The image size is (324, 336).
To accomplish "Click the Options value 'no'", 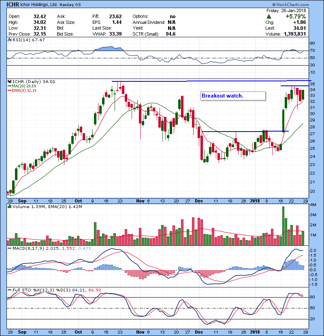I will pyautogui.click(x=173, y=17).
